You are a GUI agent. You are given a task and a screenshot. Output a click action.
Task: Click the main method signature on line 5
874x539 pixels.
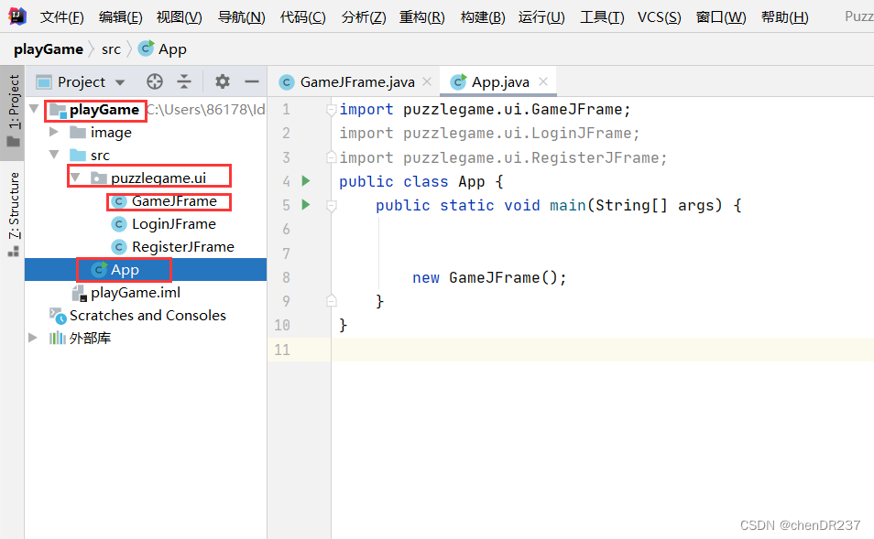pyautogui.click(x=559, y=206)
